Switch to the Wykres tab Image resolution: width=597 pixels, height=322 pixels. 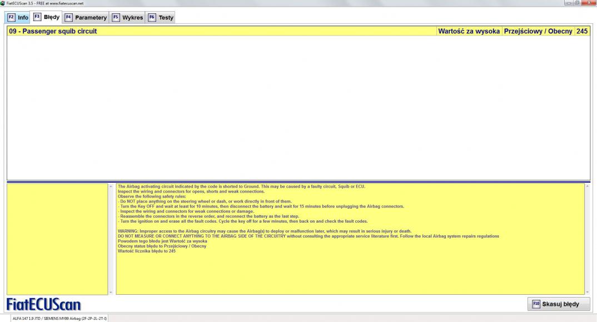(x=127, y=17)
